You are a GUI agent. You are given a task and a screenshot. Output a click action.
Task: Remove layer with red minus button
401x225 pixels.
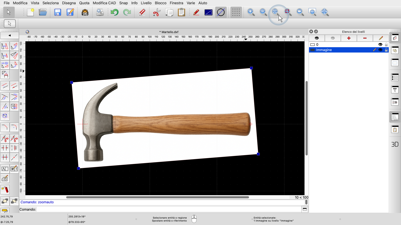pyautogui.click(x=365, y=38)
